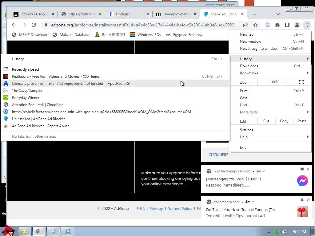Bookmark this page with the star icon
The image size is (315, 236).
(x=255, y=25)
